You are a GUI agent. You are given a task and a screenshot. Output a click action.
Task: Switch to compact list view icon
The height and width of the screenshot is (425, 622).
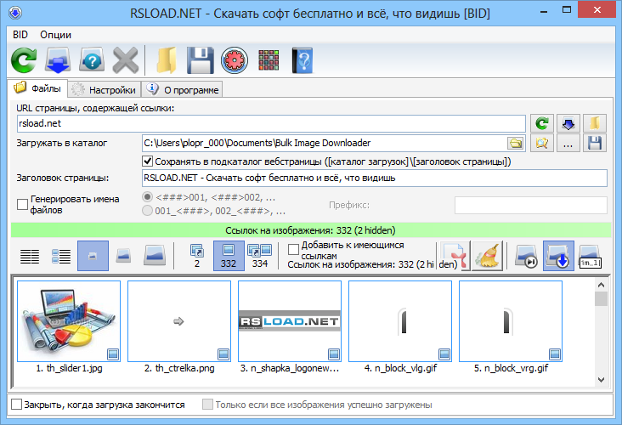pos(30,257)
